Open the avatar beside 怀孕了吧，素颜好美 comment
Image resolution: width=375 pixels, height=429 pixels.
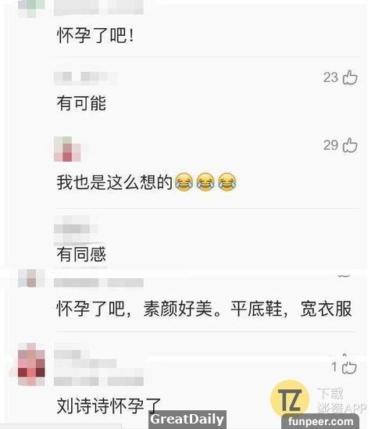31,278
